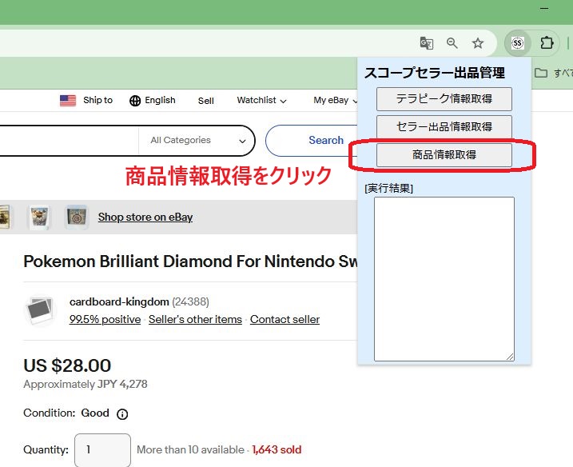Open Shop store on eBay link
This screenshot has width=573, height=467.
145,217
